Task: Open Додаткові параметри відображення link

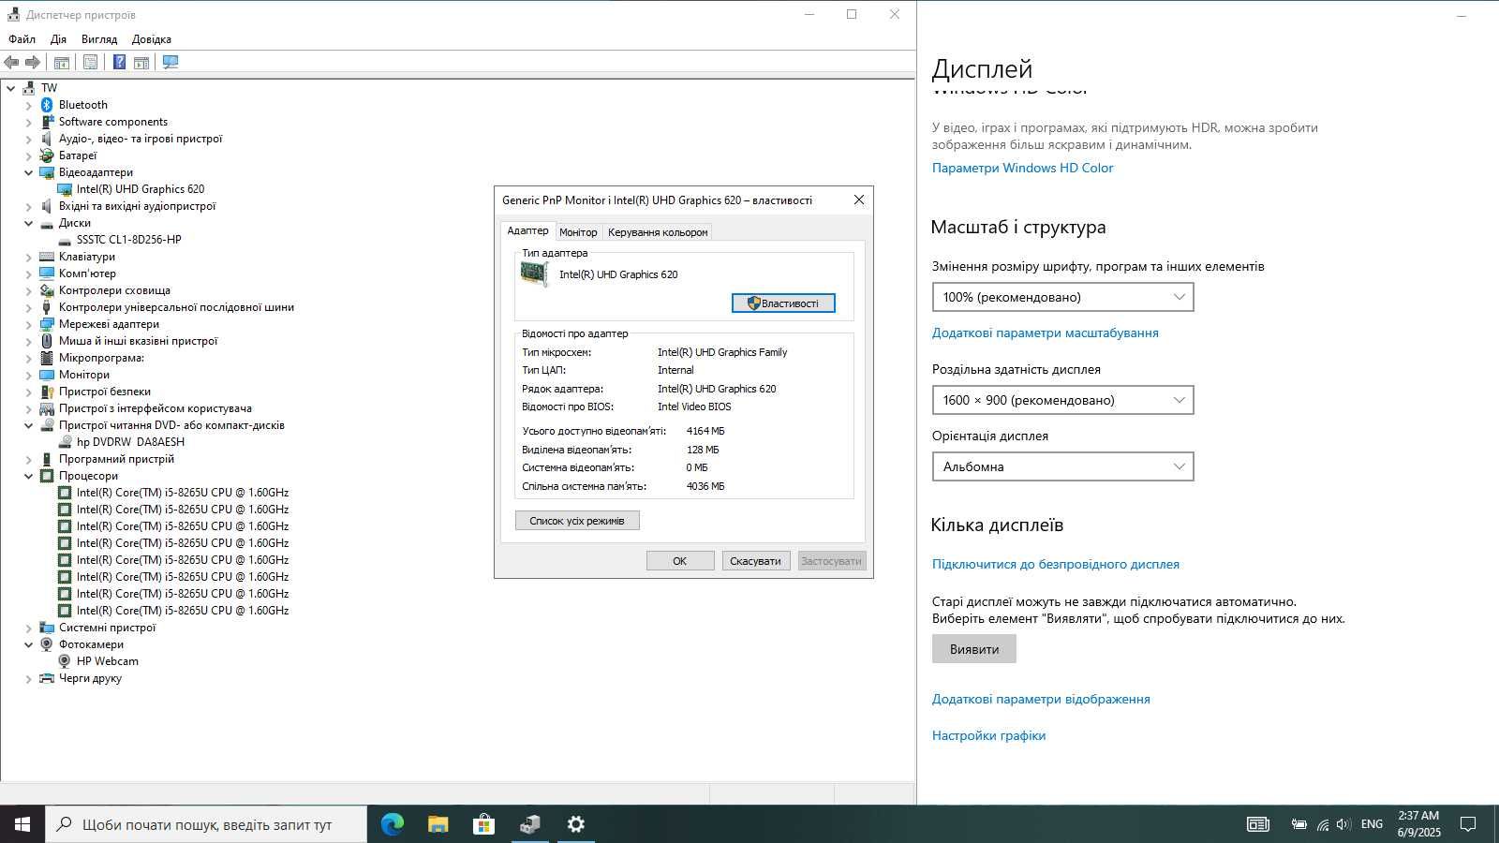Action: [1041, 699]
